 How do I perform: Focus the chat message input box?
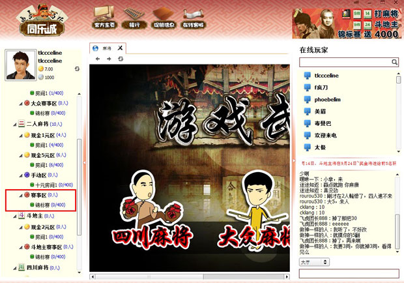click(x=349, y=273)
